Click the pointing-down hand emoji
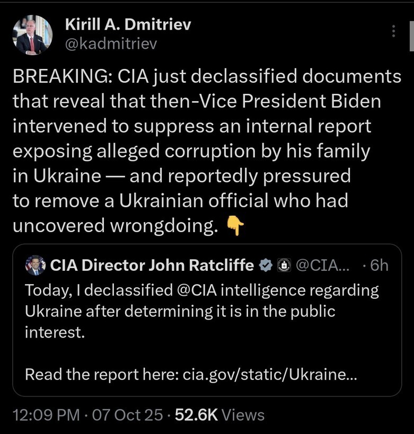The image size is (414, 434). 235,226
